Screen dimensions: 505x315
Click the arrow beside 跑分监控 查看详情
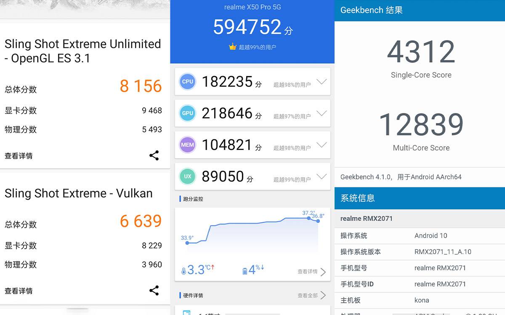click(x=323, y=272)
